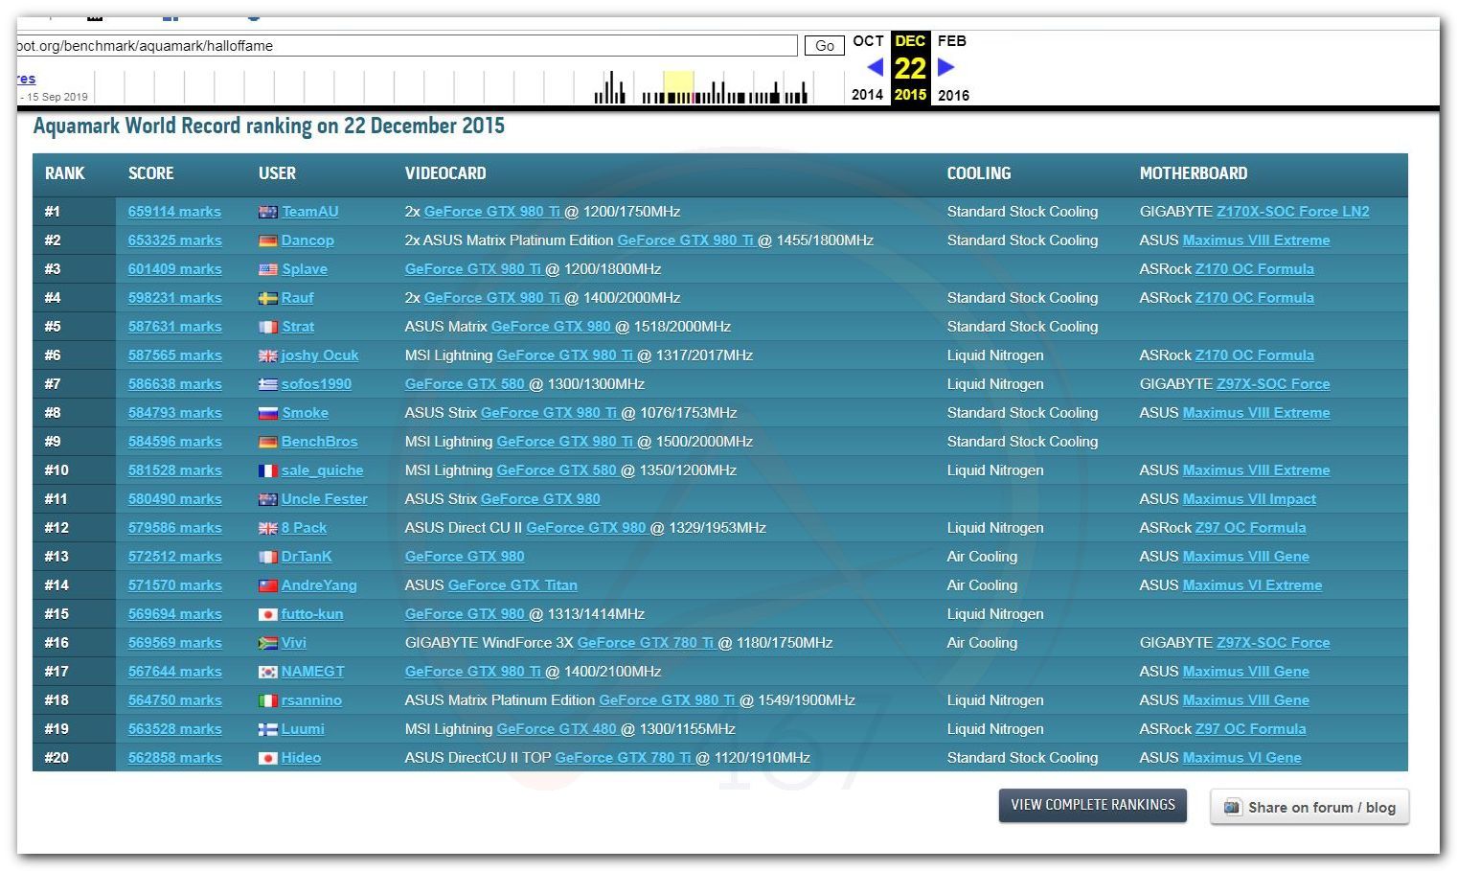
Task: Click the next snapshot right arrow
Action: [x=946, y=67]
